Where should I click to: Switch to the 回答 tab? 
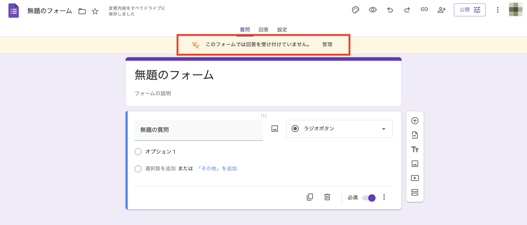[263, 30]
